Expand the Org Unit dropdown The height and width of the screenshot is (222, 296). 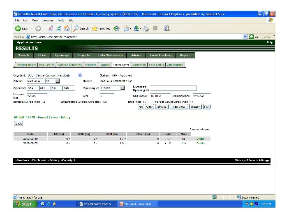[x=80, y=75]
